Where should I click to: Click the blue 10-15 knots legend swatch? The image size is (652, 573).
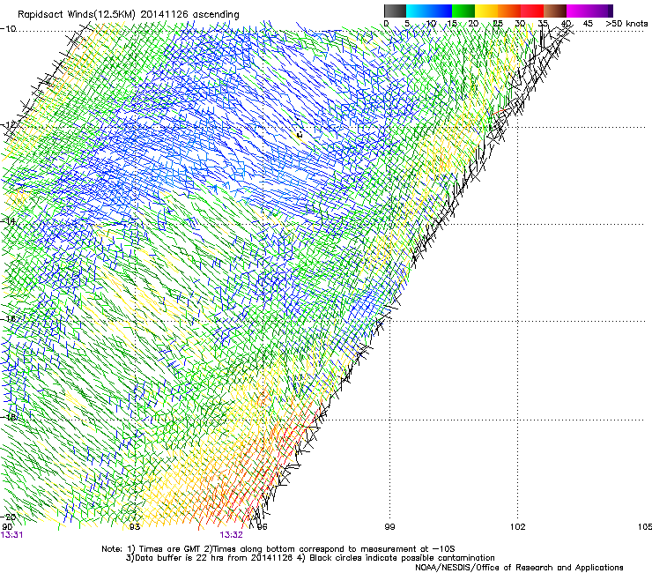coord(441,11)
